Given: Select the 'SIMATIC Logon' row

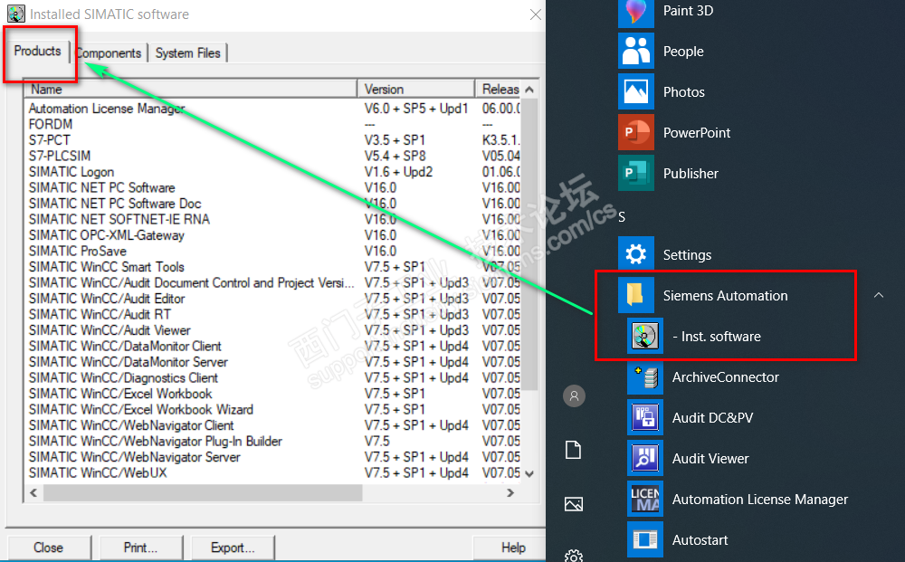Looking at the screenshot, I should [x=273, y=172].
